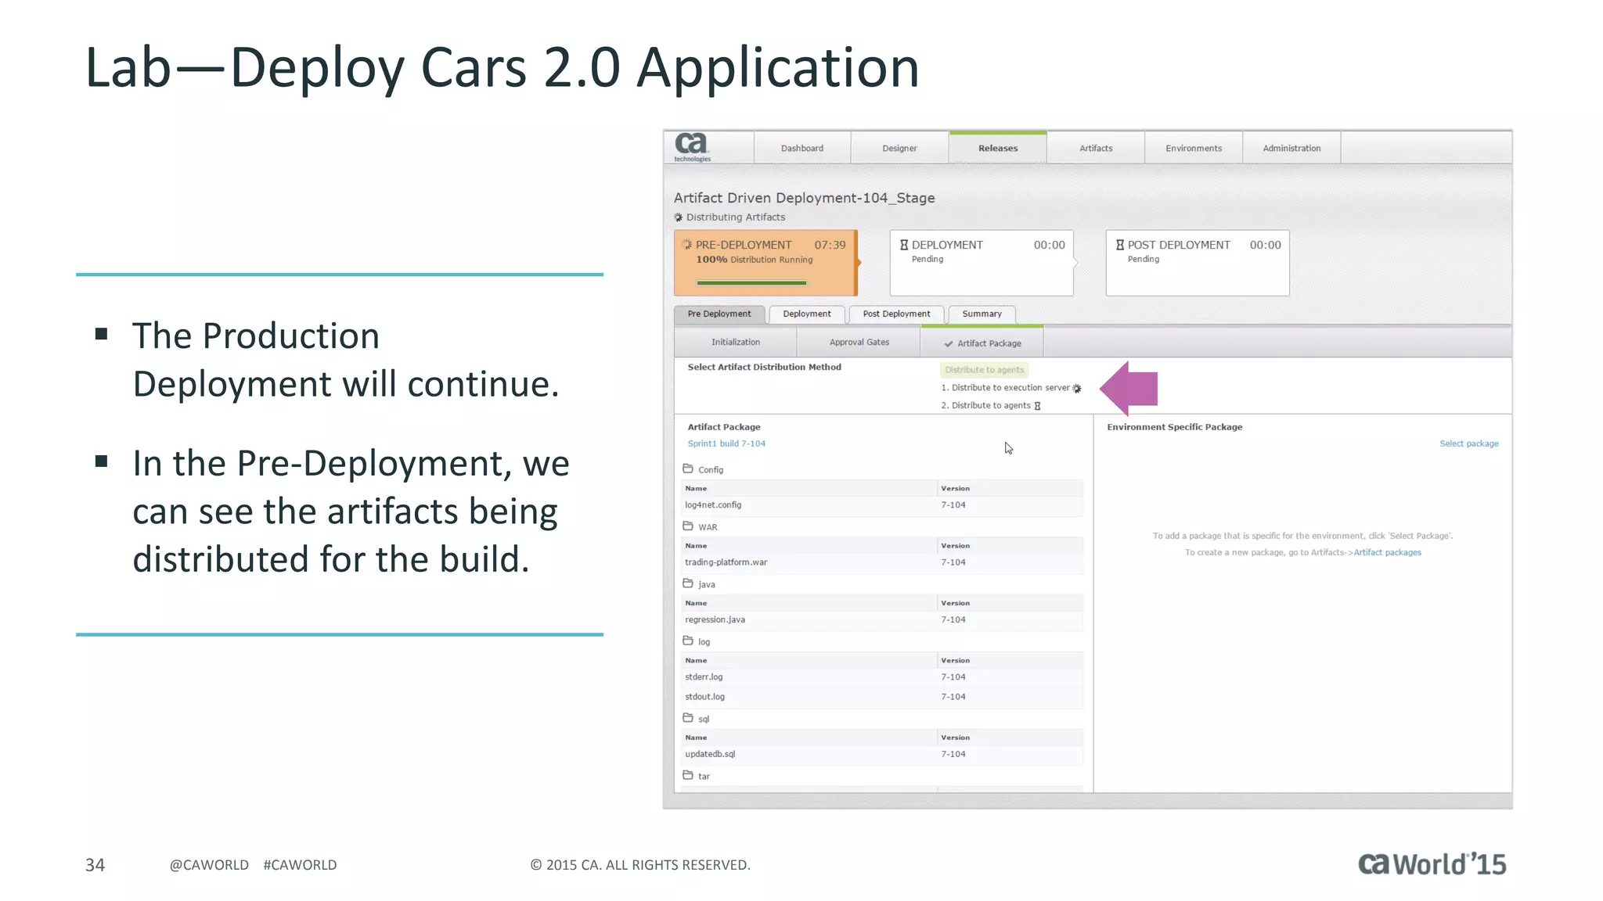Open the Initialization step

[736, 343]
